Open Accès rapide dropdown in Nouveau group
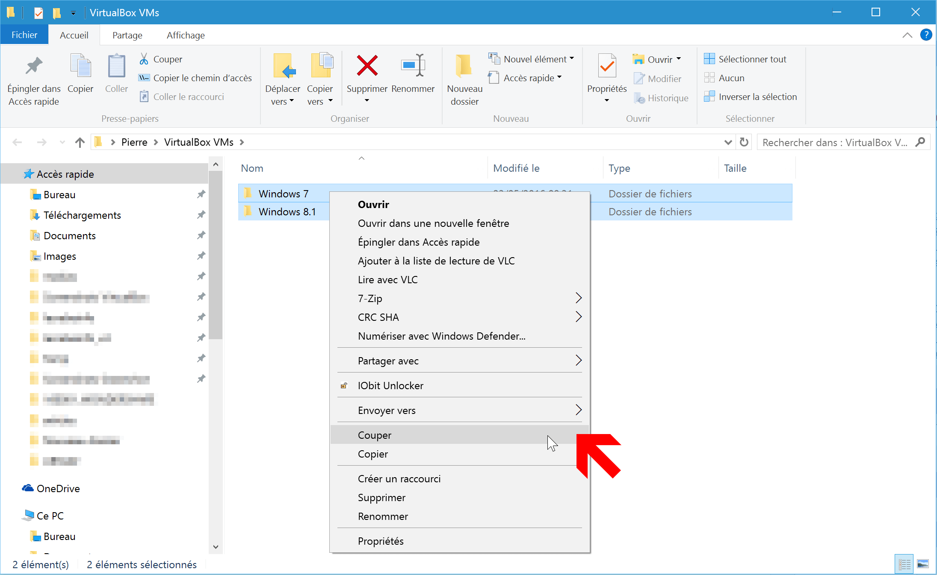The height and width of the screenshot is (575, 937). pyautogui.click(x=525, y=78)
